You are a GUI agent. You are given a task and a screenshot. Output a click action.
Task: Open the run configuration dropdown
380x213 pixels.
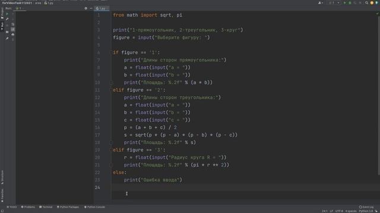(334, 3)
